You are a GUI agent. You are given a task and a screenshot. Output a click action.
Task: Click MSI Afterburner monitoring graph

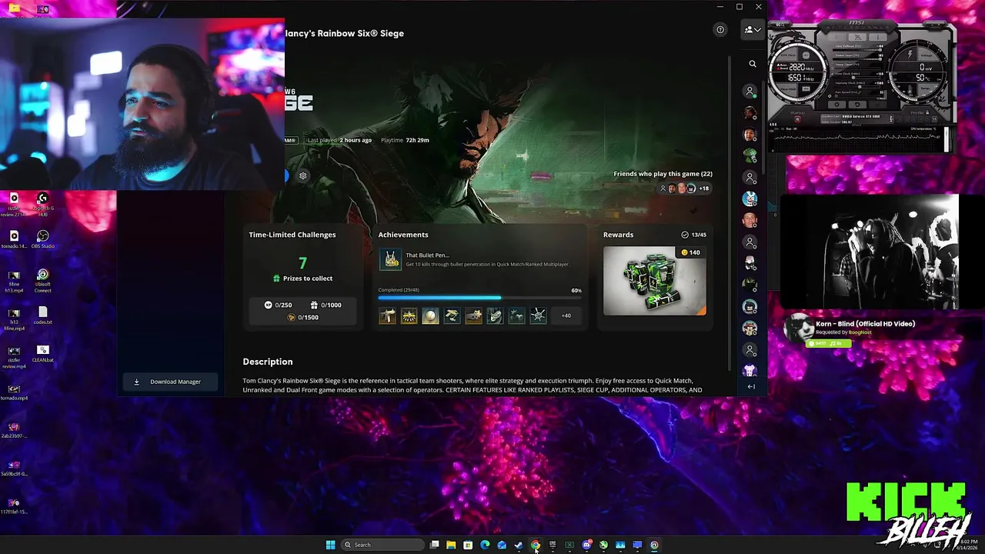(x=859, y=140)
